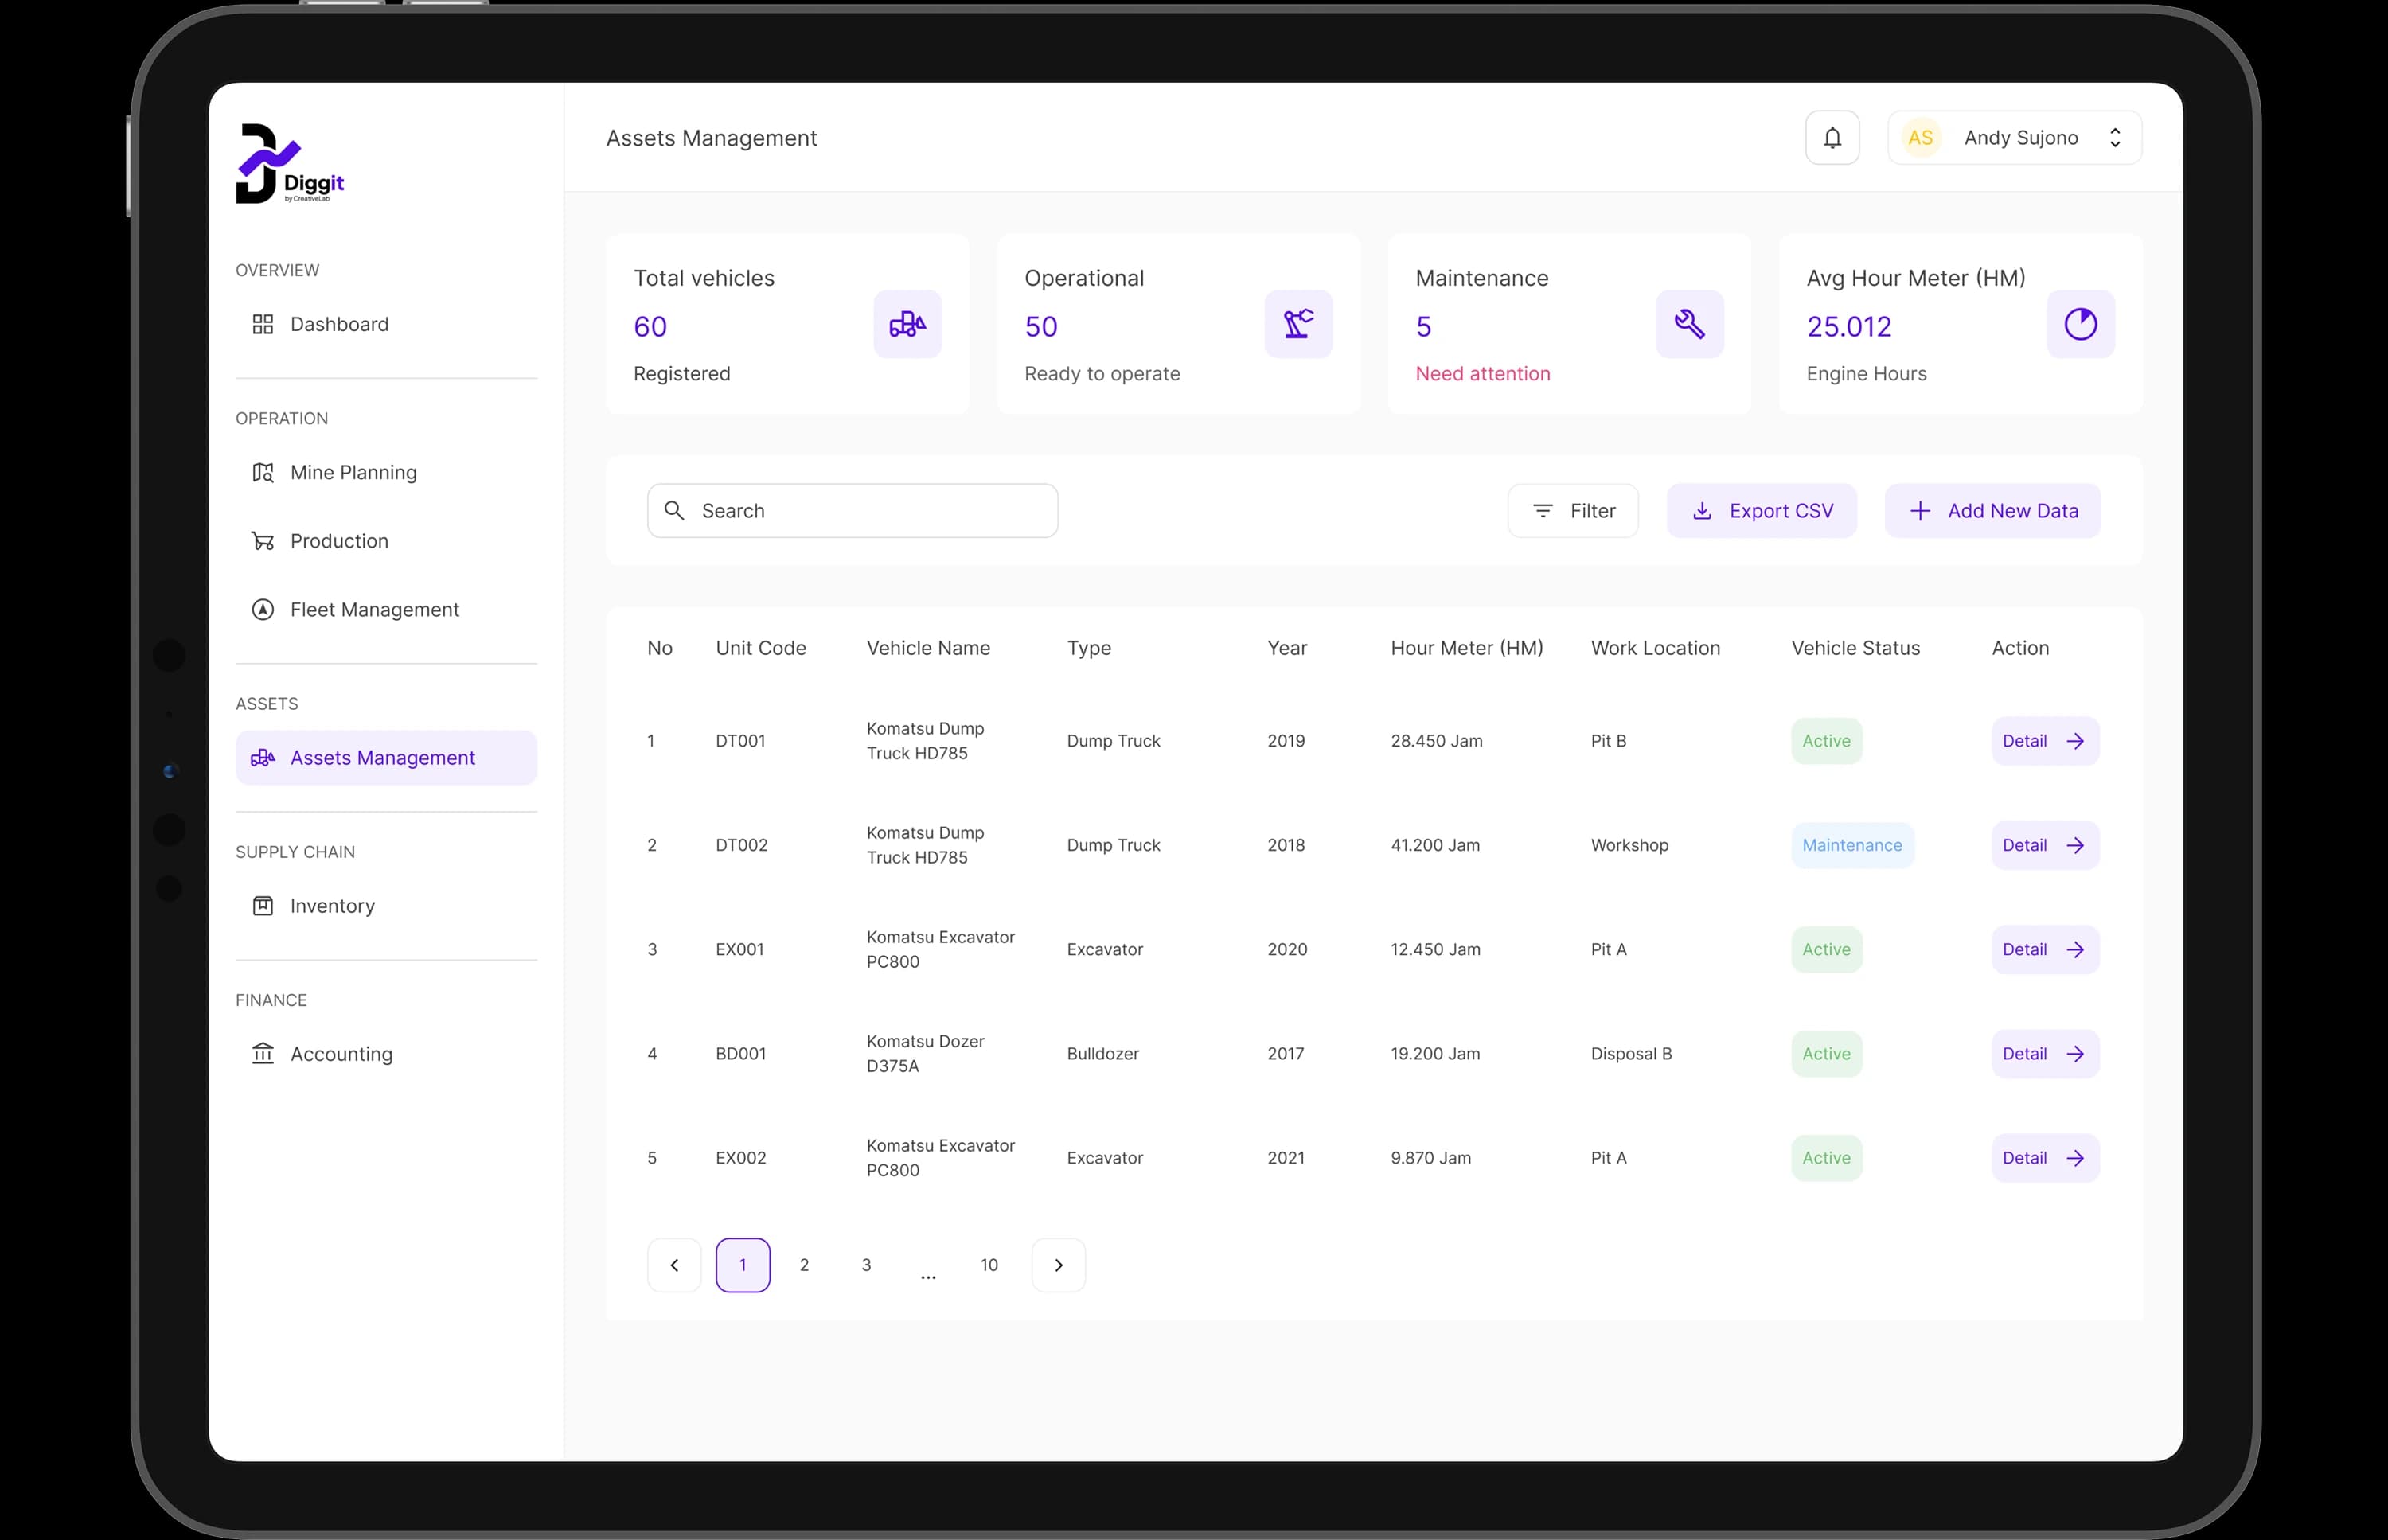Export table as CSV
This screenshot has width=2388, height=1540.
[1762, 511]
